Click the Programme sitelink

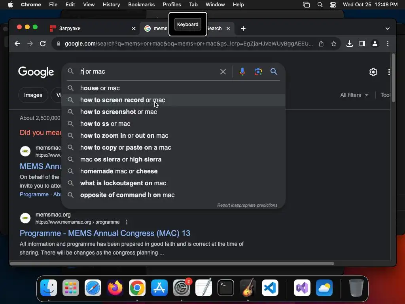pyautogui.click(x=34, y=194)
